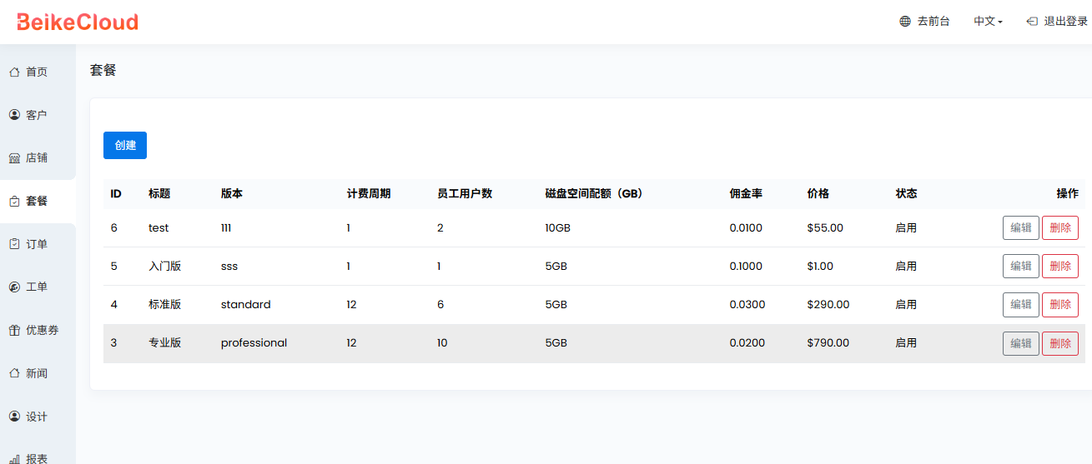Select the 订单 sidebar entry
Screen dimensions: 1092x464
point(38,244)
